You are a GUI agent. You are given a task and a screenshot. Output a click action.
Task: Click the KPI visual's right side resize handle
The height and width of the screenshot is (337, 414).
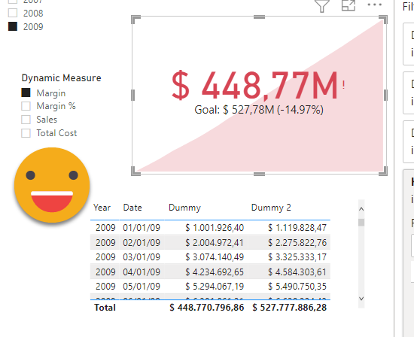click(385, 95)
